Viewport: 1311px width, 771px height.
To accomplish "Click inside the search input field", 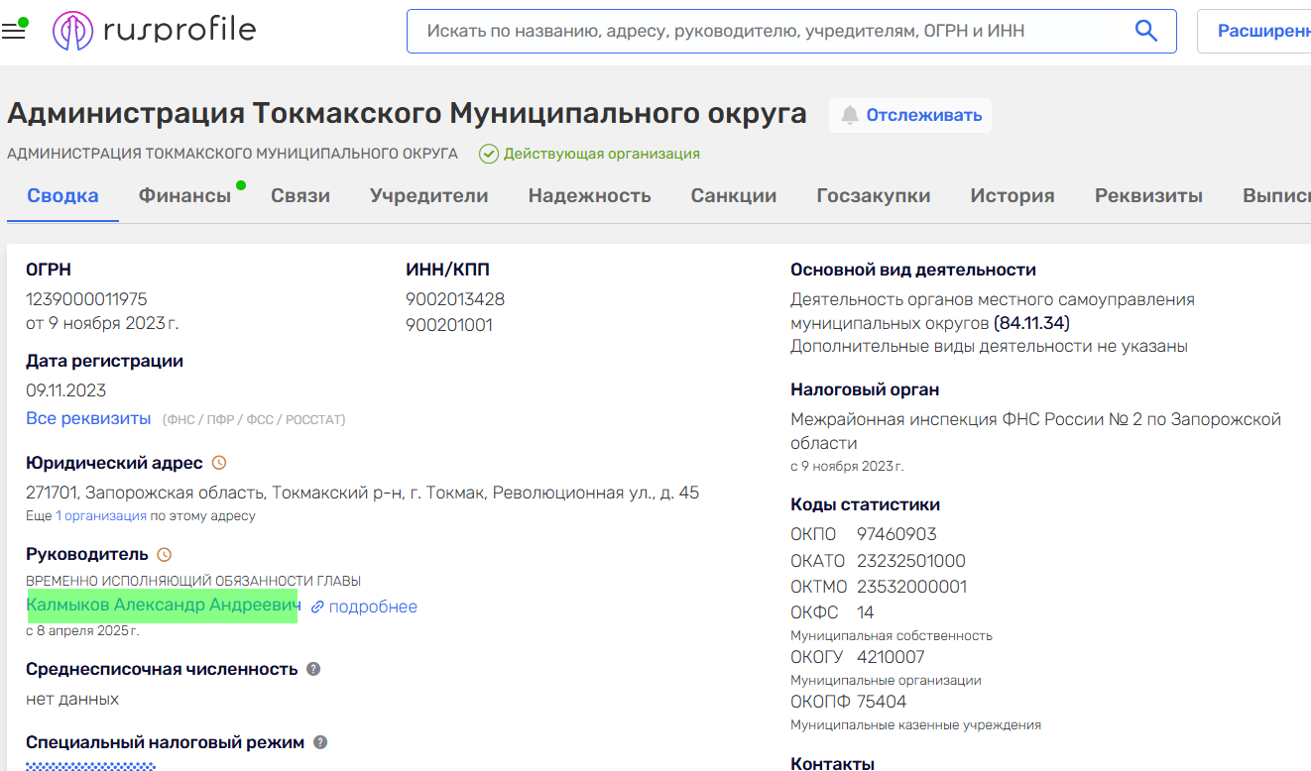I will pos(774,31).
